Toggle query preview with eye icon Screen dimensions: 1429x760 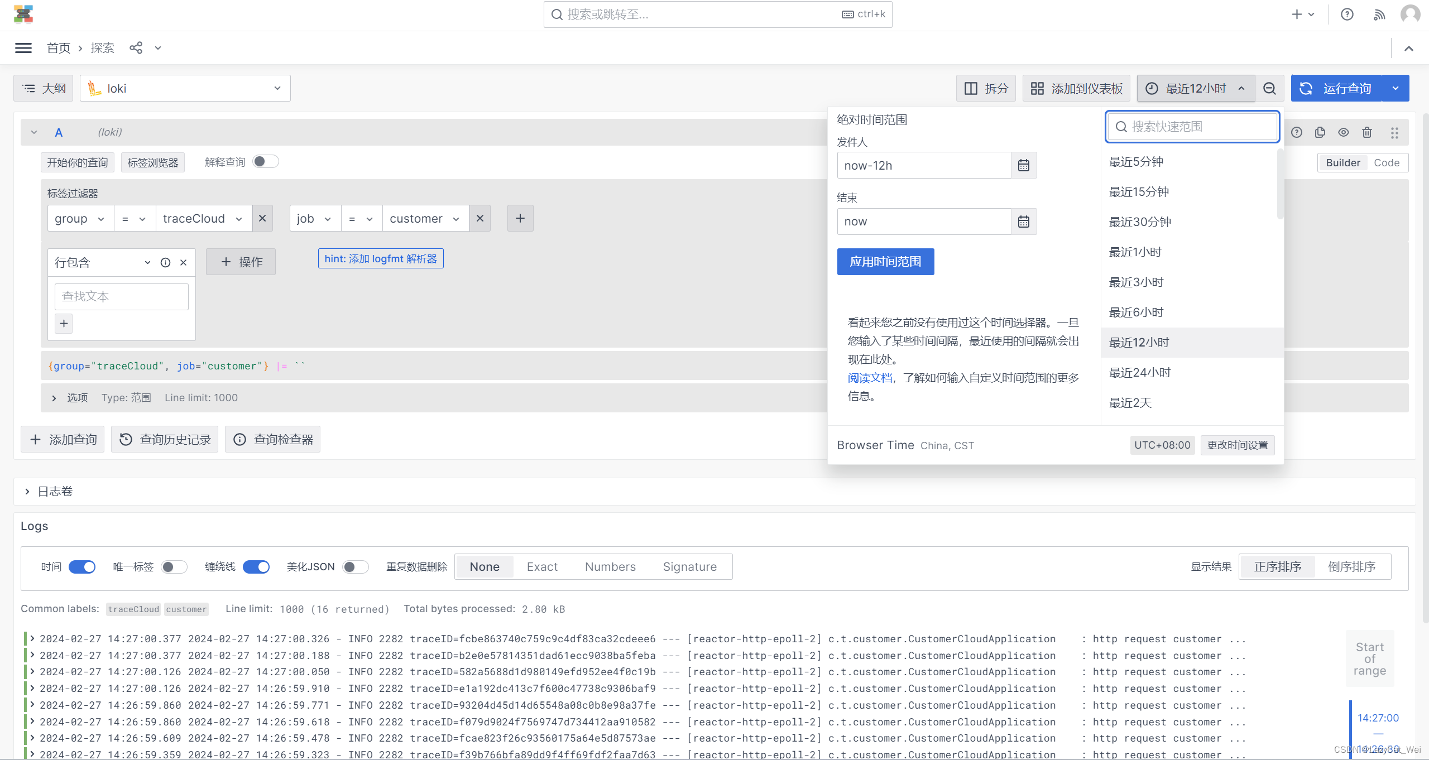click(x=1344, y=132)
